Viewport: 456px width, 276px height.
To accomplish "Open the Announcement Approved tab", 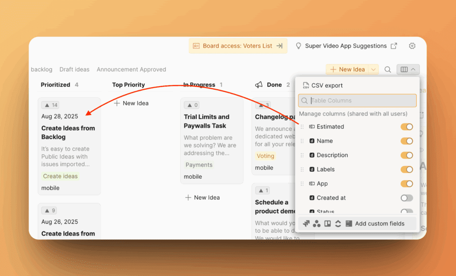I will click(131, 69).
